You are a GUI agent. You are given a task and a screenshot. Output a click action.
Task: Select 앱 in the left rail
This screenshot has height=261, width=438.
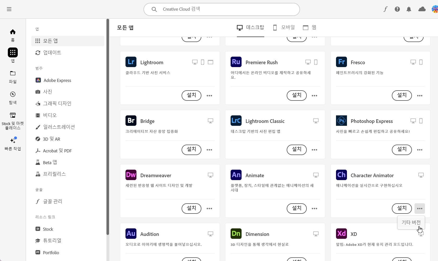(x=13, y=55)
